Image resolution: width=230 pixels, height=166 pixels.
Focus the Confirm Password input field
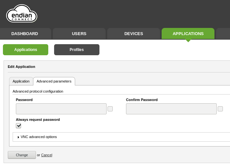[171, 109]
